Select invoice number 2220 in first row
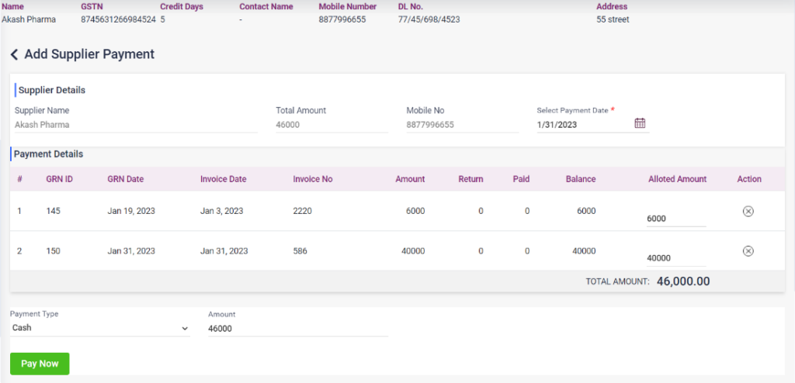Image resolution: width=795 pixels, height=383 pixels. (302, 211)
